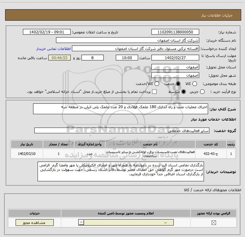Click the مشاهده مجوز button

(x=35, y=222)
